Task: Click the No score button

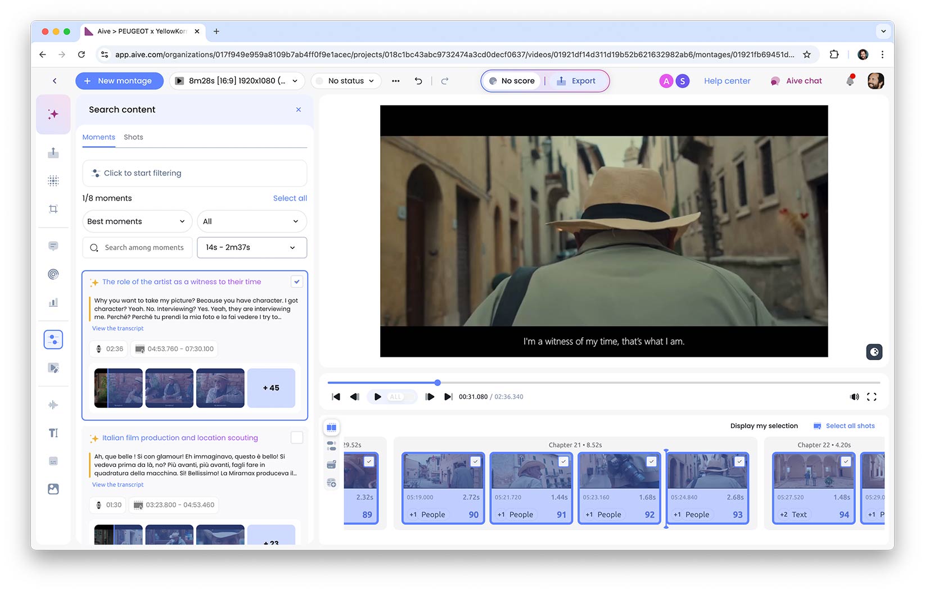Action: tap(512, 81)
